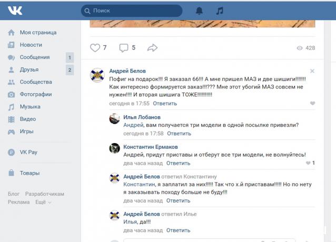Like the post with heart icon

pyautogui.click(x=95, y=48)
